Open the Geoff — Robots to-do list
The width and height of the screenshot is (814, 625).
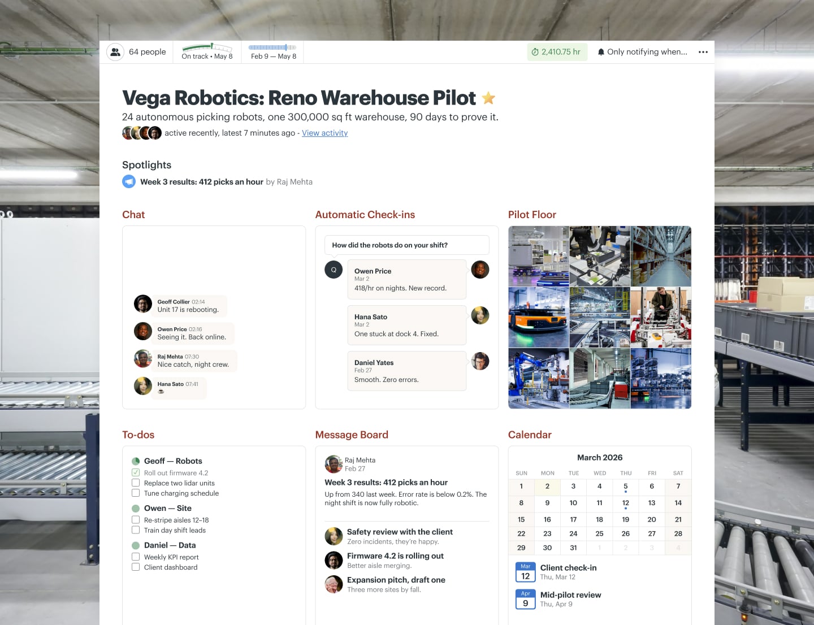tap(173, 461)
